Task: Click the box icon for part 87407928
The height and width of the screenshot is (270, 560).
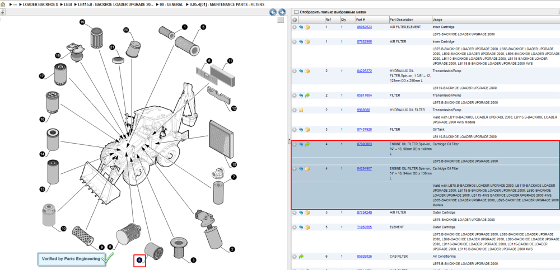Action: click(307, 130)
